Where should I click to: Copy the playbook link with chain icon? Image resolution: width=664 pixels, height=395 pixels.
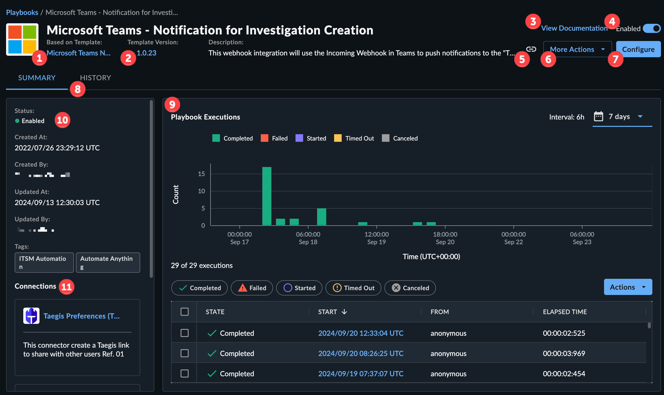tap(531, 49)
